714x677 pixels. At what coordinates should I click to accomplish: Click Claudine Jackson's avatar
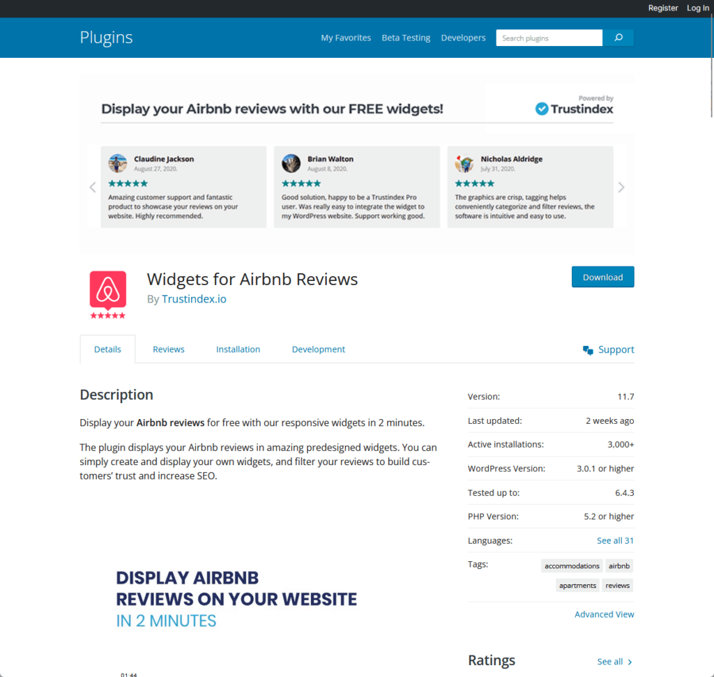[117, 163]
